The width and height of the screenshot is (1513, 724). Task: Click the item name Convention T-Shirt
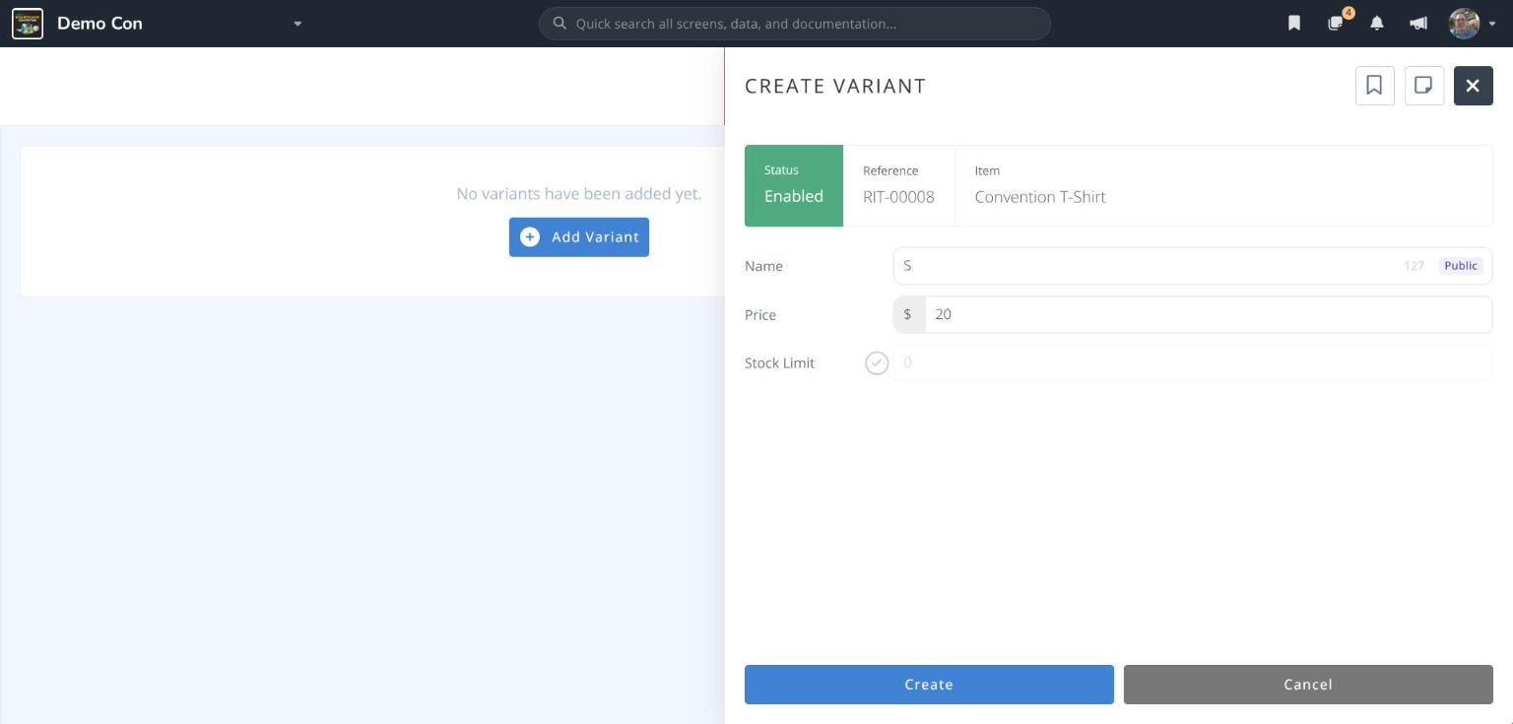pyautogui.click(x=1040, y=197)
